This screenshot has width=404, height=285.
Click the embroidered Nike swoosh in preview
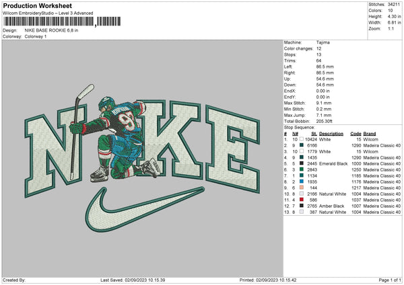coord(144,209)
